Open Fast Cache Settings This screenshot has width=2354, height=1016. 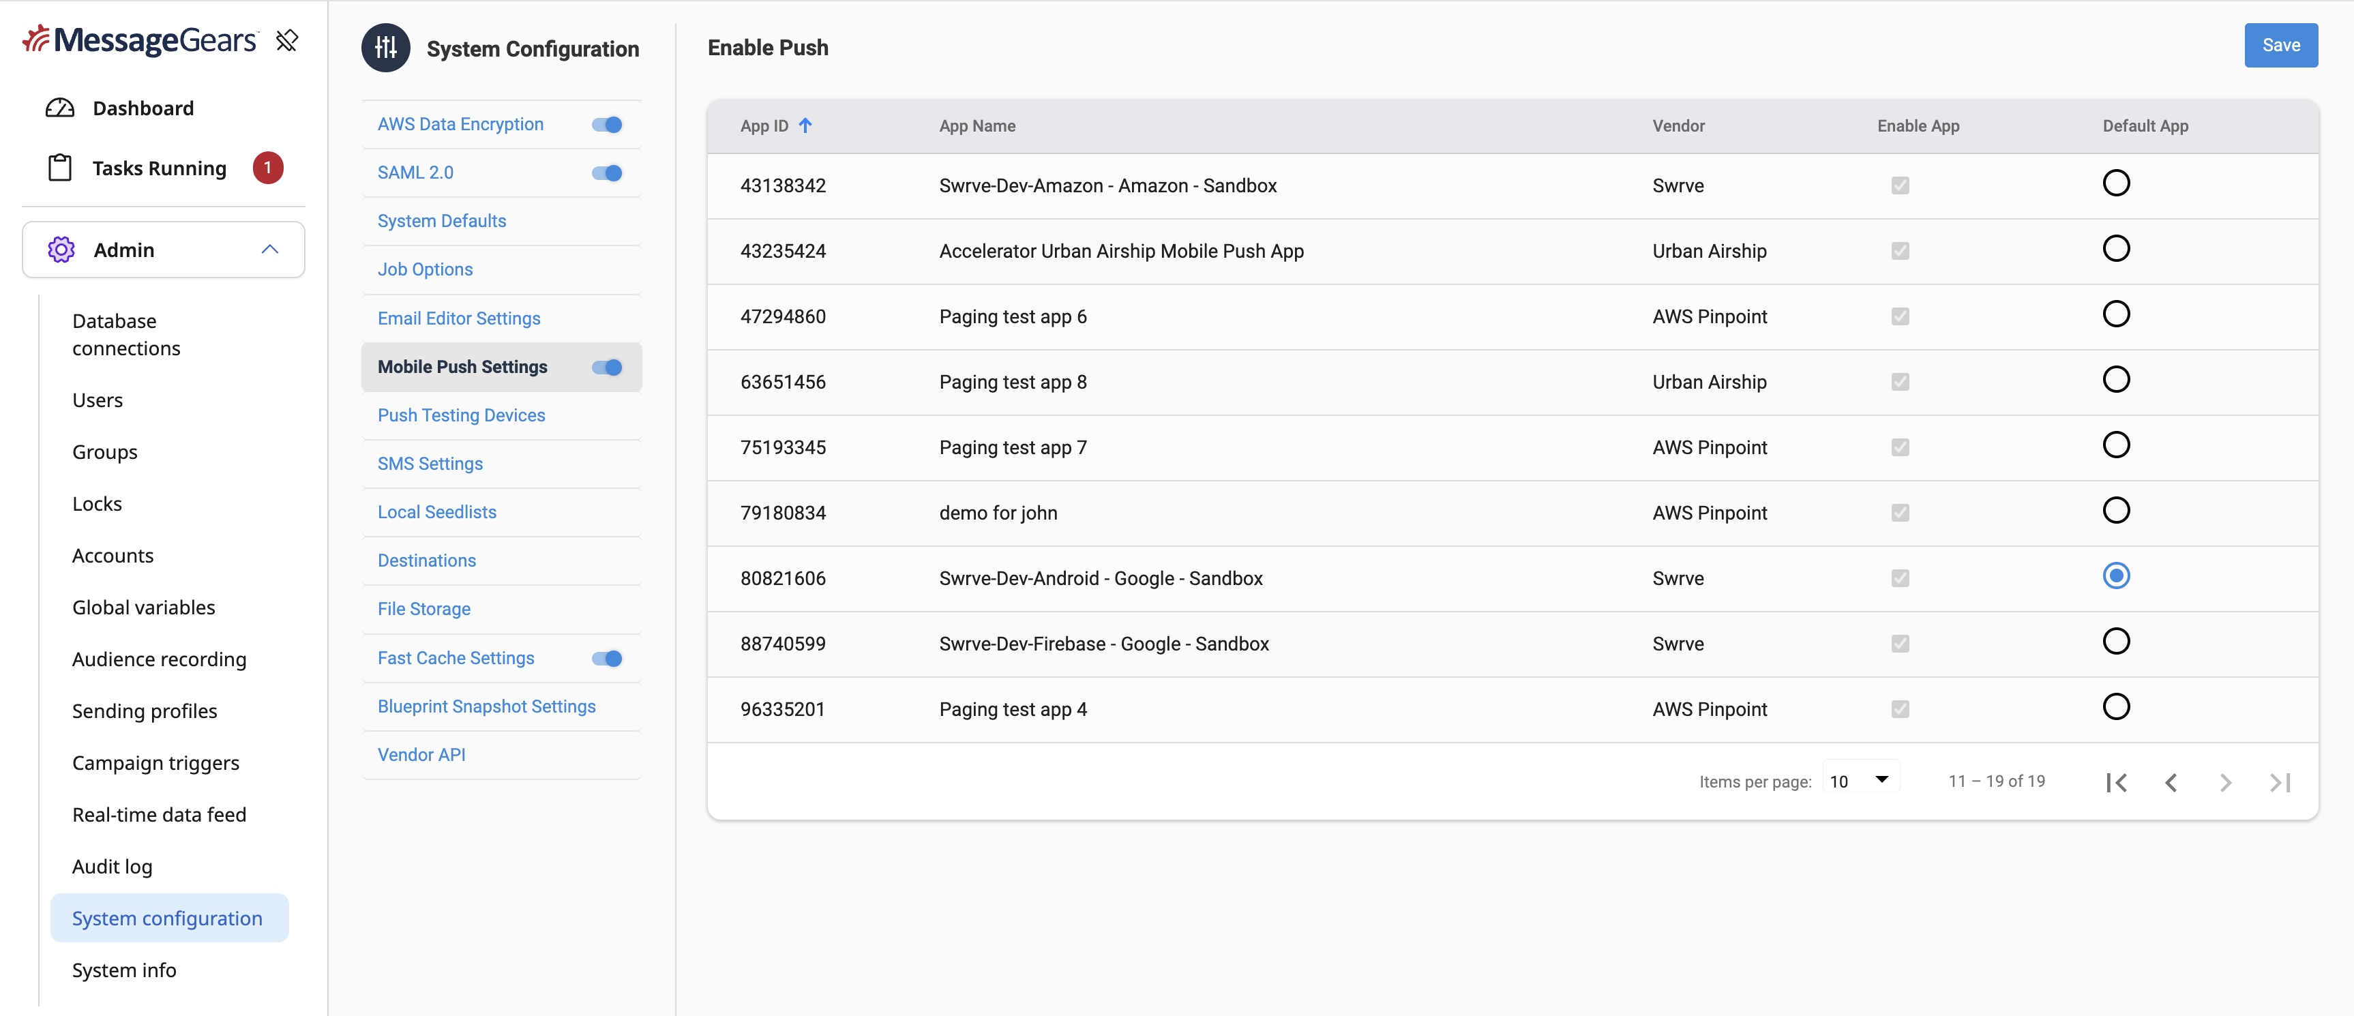click(x=456, y=659)
